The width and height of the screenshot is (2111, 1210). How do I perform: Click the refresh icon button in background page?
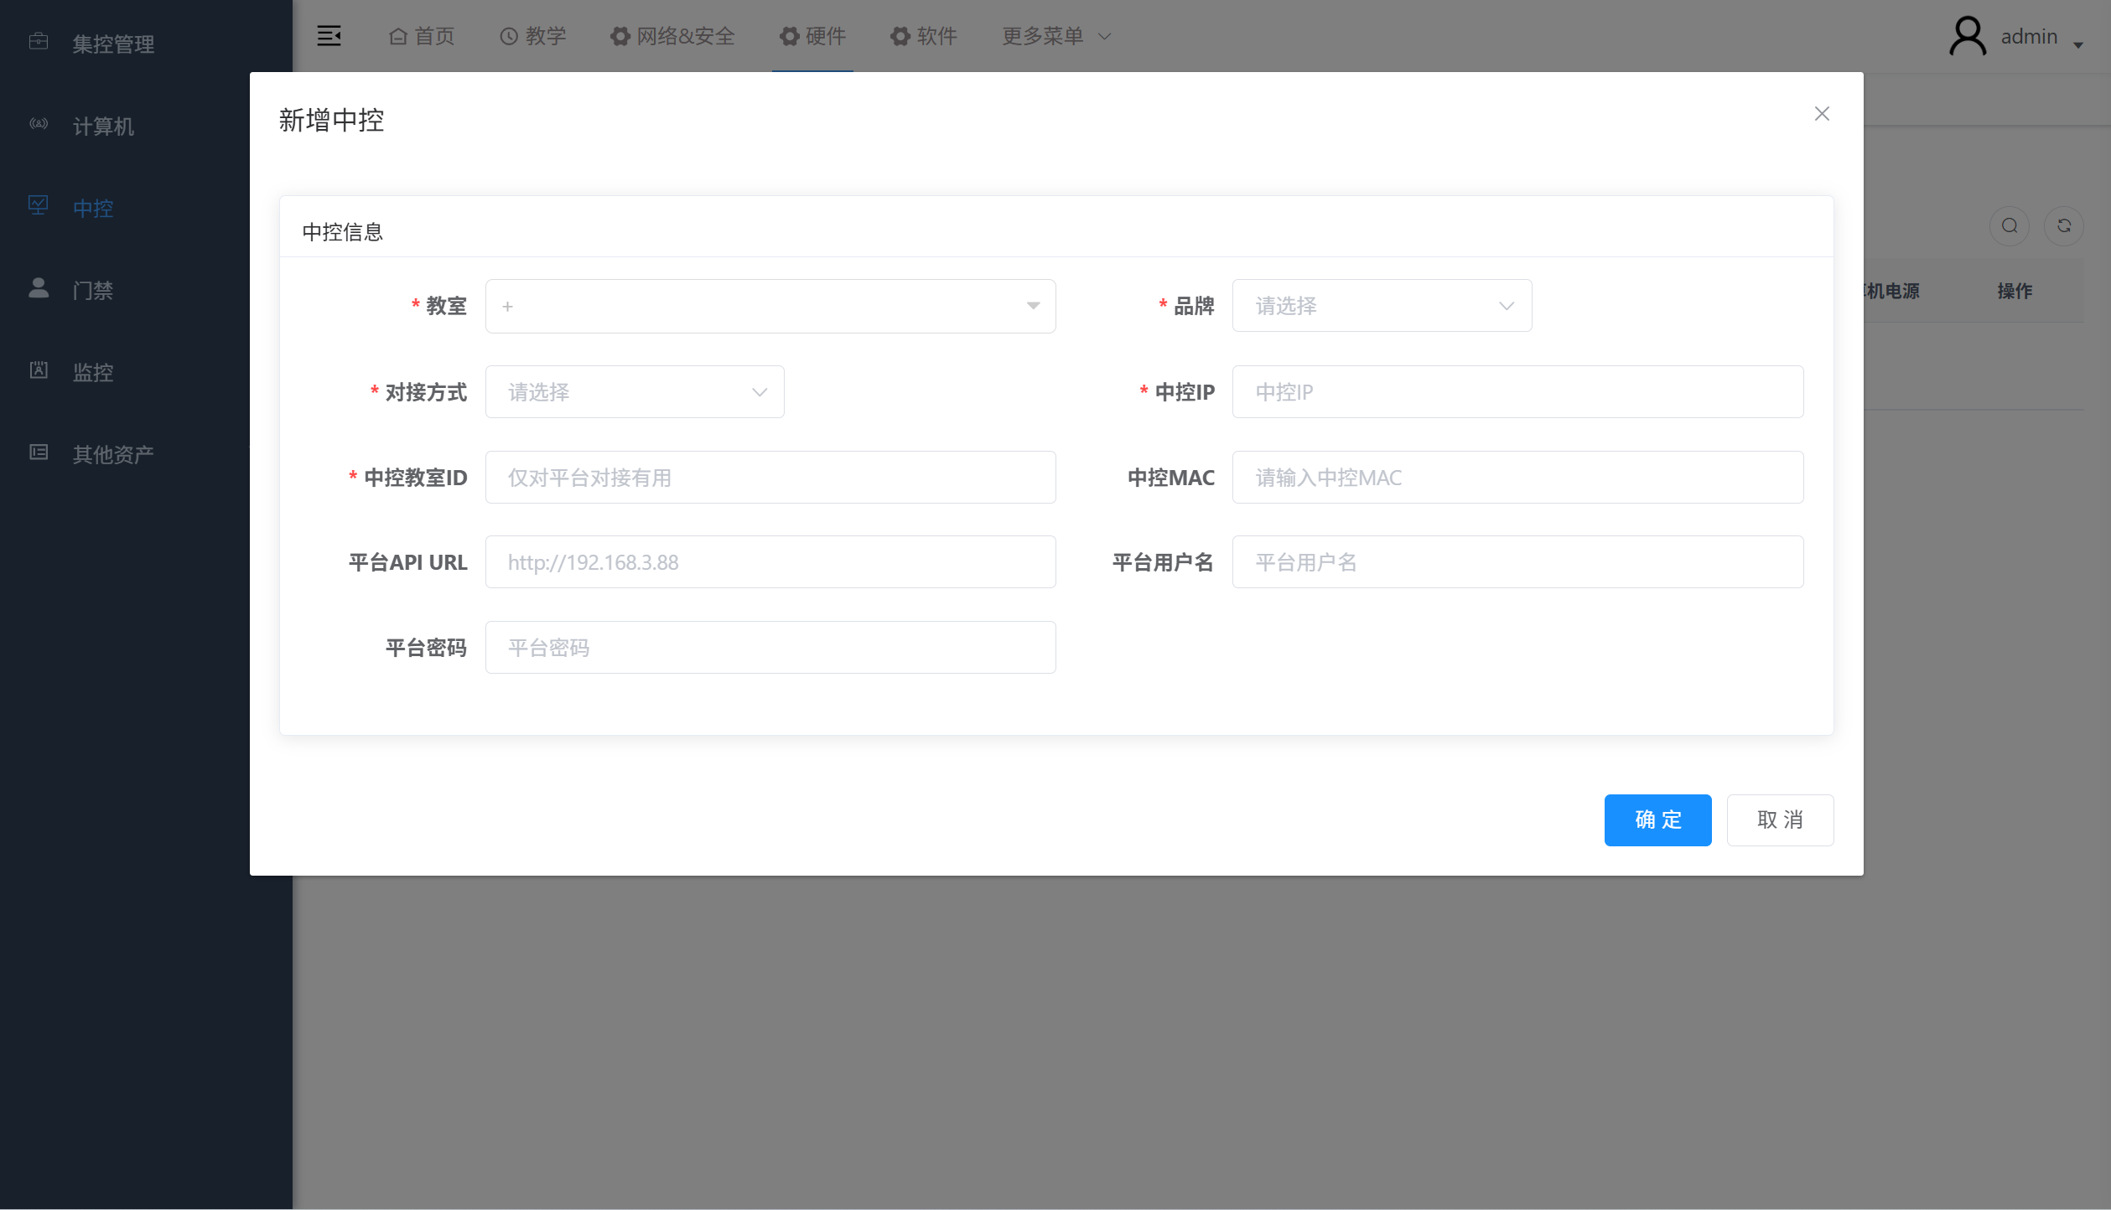[2064, 225]
